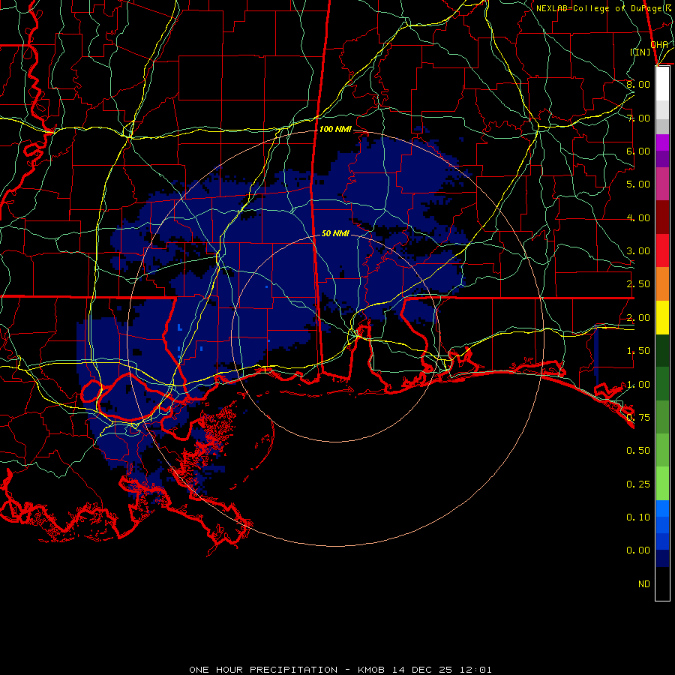Click the 8.00 legend value
Image resolution: width=675 pixels, height=675 pixels.
coord(638,84)
